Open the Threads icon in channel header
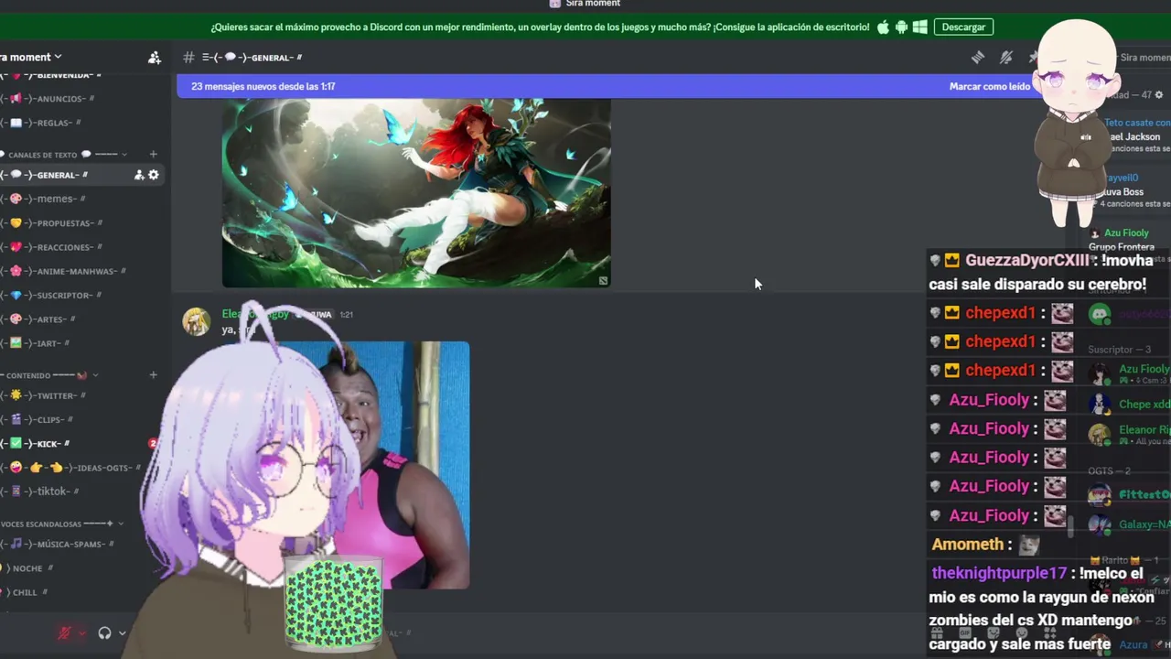 pyautogui.click(x=978, y=58)
